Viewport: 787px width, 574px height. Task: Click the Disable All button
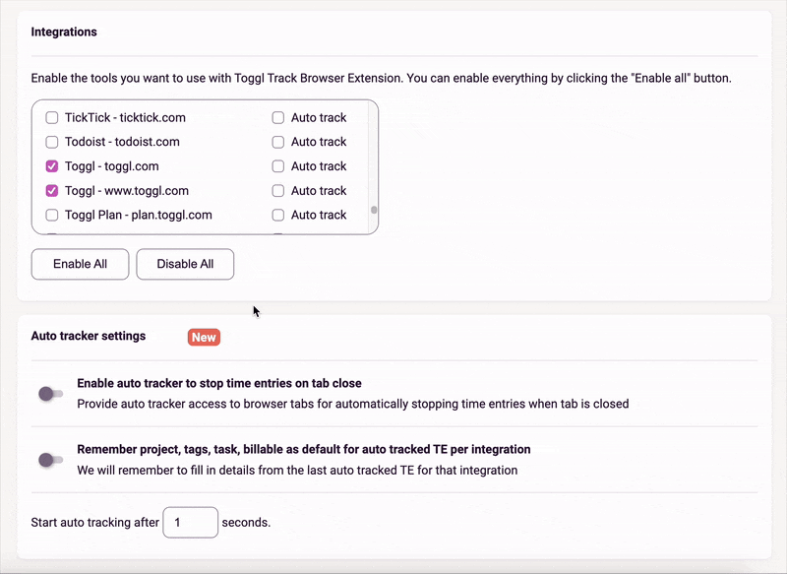click(185, 264)
